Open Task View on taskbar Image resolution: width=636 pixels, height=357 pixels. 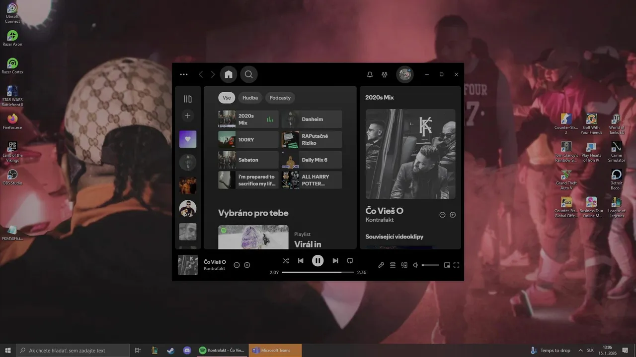click(138, 351)
